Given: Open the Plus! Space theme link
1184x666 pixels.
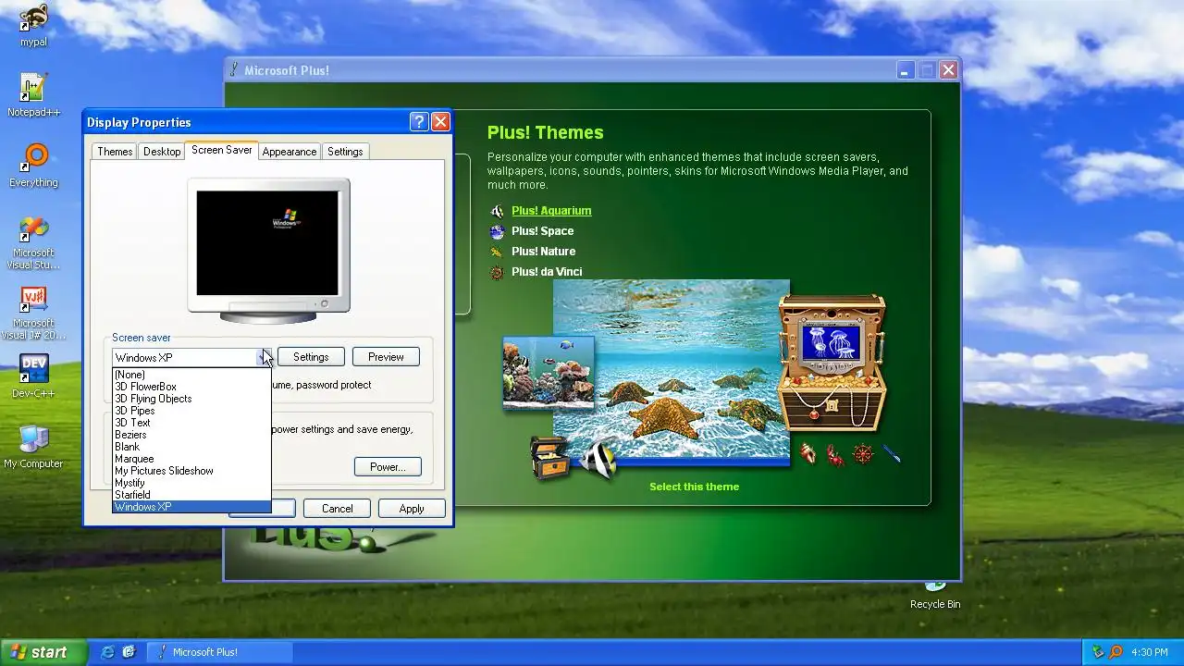Looking at the screenshot, I should click(x=542, y=231).
